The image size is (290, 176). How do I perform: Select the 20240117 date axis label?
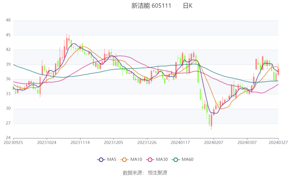[x=180, y=143]
